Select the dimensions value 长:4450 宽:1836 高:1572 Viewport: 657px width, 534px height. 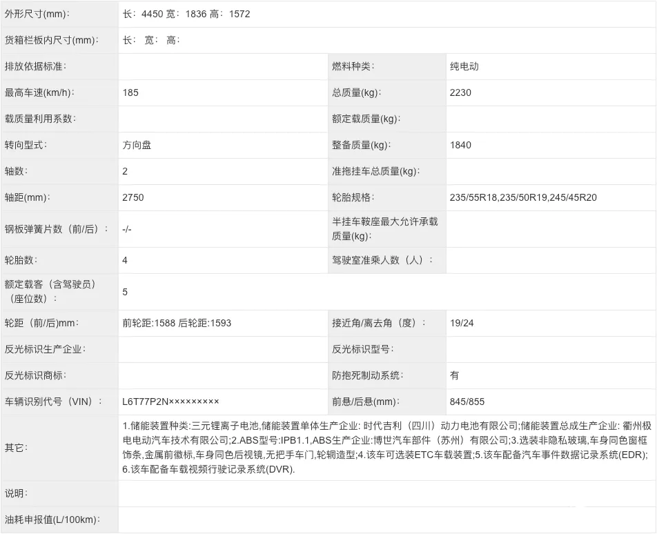click(x=186, y=14)
